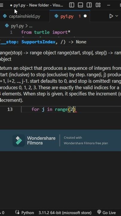Toggle the secondary side bar layout icon
This screenshot has height=216, width=121.
click(89, 5)
